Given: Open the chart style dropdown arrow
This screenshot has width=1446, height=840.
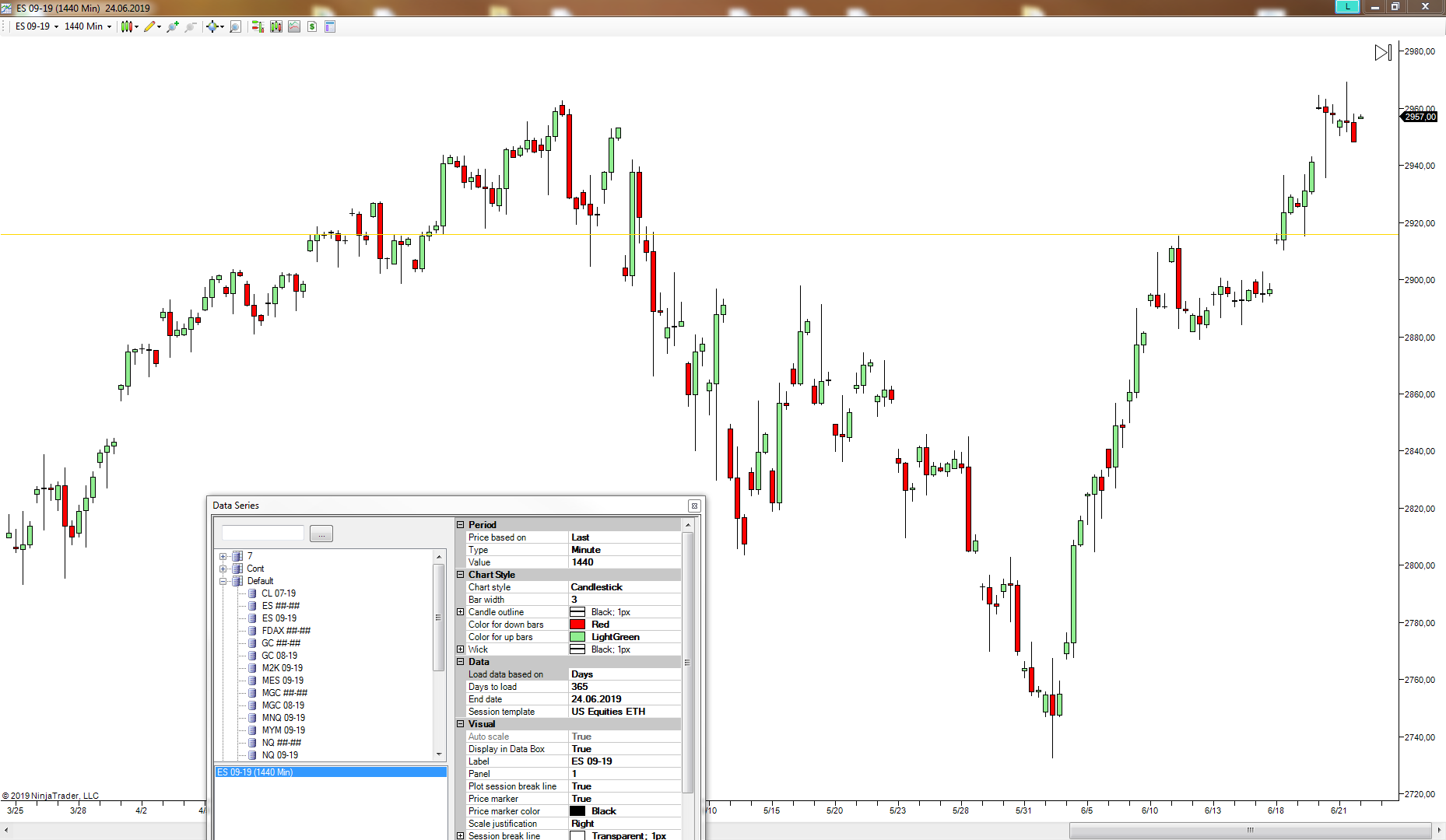Looking at the screenshot, I should 136,26.
